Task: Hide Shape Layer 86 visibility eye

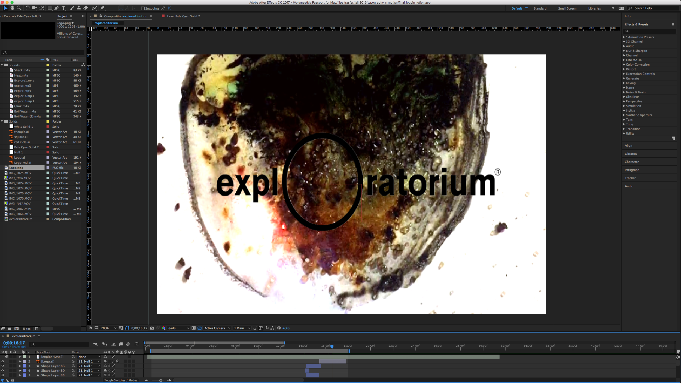Action: 3,366
